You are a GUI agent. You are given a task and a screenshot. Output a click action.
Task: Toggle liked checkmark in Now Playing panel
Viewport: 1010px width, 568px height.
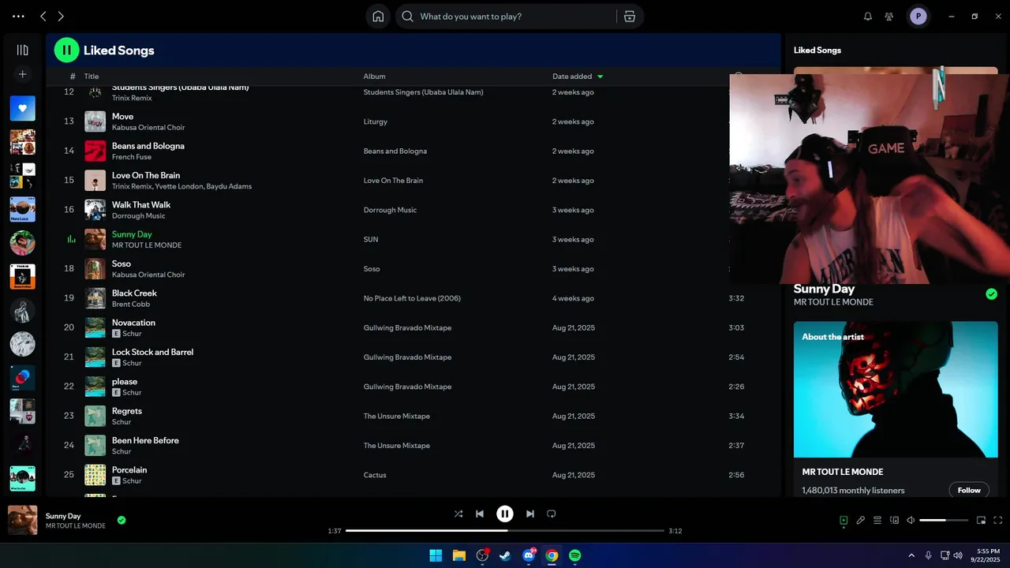click(x=991, y=294)
